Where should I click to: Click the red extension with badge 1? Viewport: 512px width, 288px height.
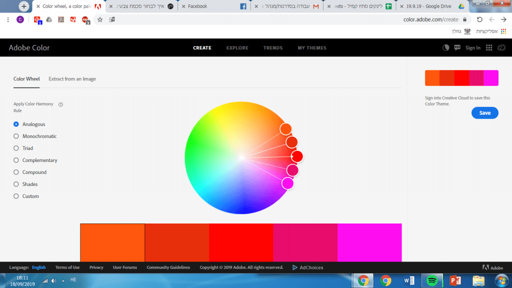[37, 20]
